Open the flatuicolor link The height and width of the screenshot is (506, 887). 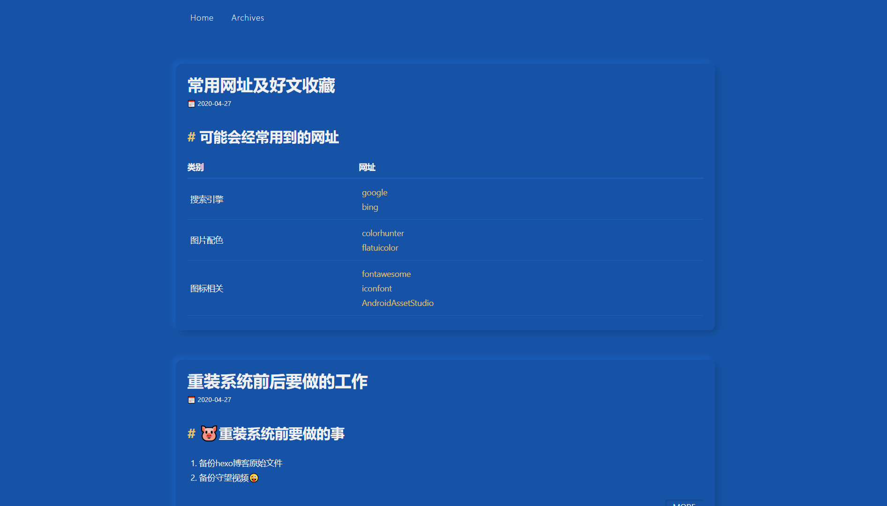380,247
